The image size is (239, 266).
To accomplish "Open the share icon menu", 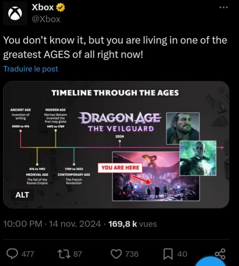I will tap(220, 254).
